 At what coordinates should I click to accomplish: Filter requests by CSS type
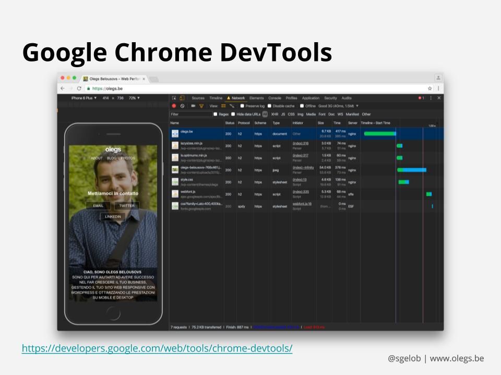point(291,114)
